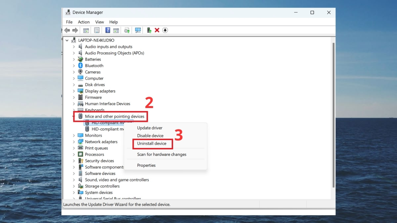This screenshot has width=397, height=223.
Task: Click the gear with green arrow toolbar icon
Action: [x=127, y=30]
